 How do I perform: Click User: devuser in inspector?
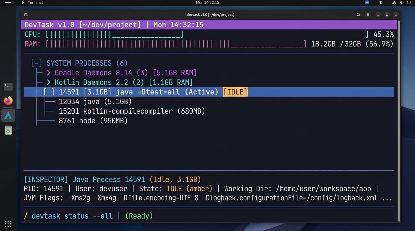[x=101, y=189]
